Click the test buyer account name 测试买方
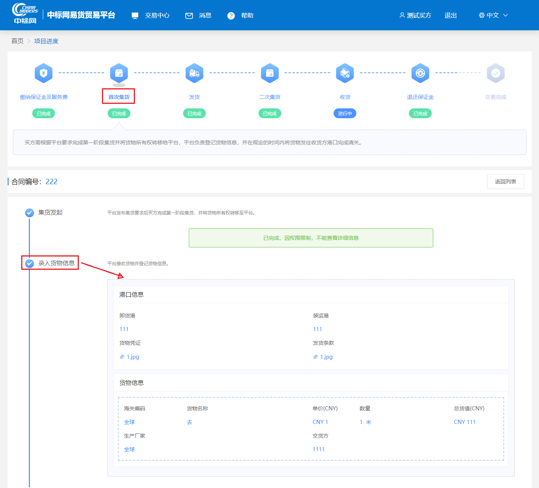The image size is (539, 488). click(x=415, y=16)
